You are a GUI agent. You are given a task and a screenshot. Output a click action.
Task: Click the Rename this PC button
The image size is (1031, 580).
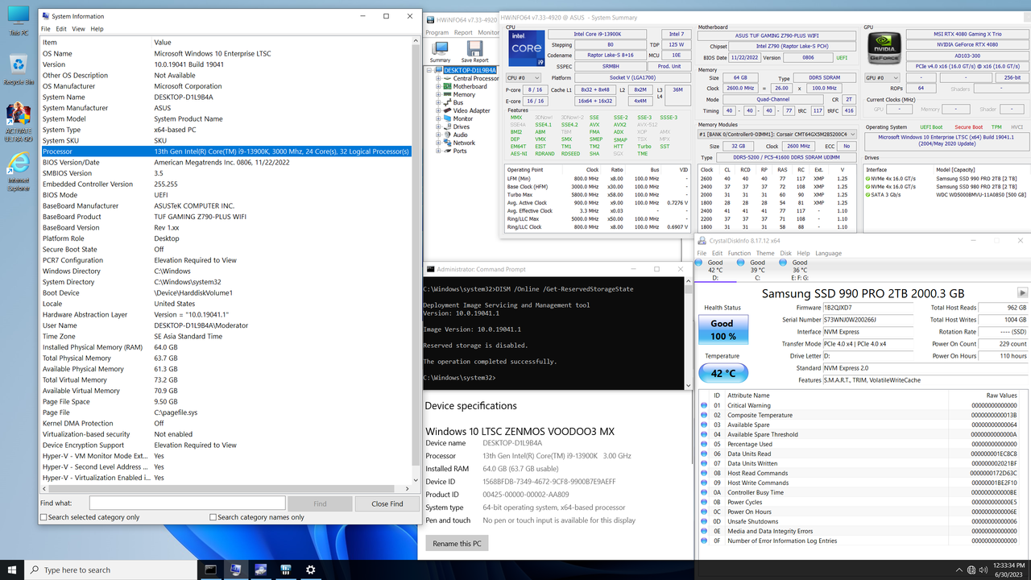[457, 543]
